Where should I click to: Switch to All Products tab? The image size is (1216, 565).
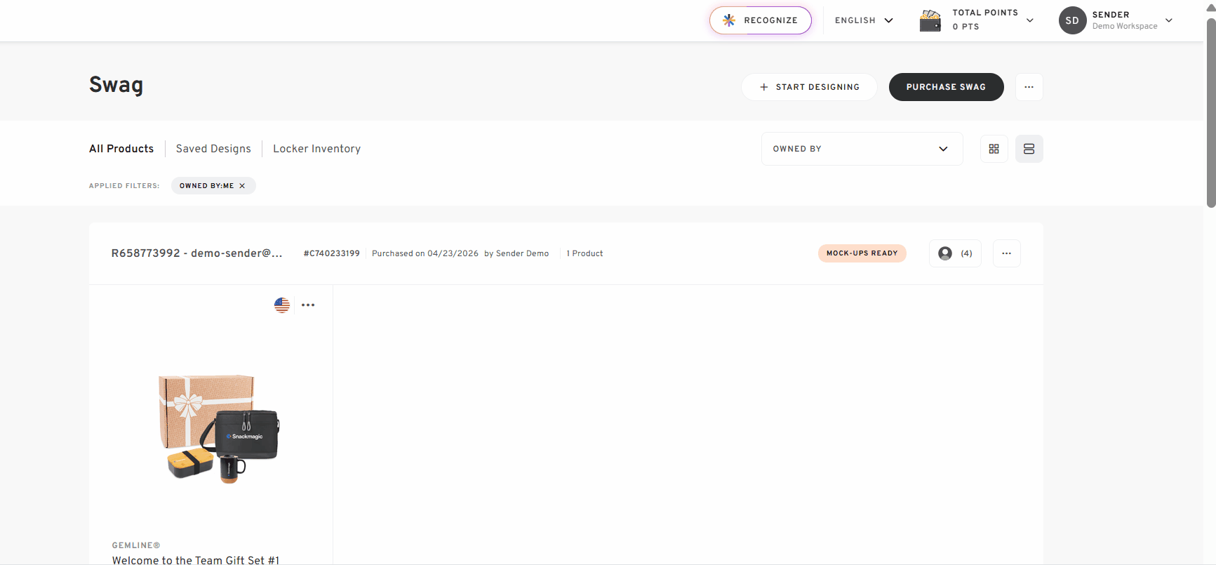coord(121,149)
